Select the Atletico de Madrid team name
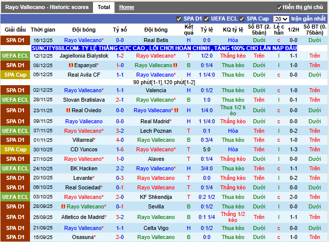This screenshot has width=329, height=242. [83, 217]
